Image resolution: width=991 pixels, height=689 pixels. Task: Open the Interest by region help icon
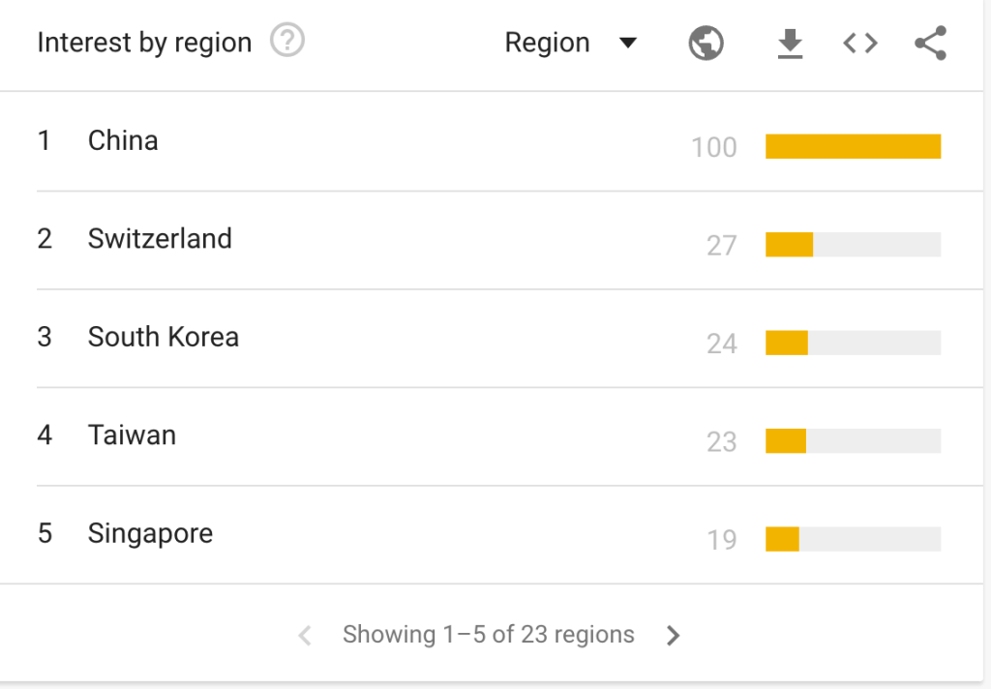(287, 42)
